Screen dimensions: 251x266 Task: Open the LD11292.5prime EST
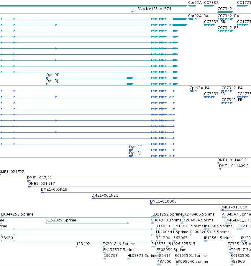[x=156, y=217]
